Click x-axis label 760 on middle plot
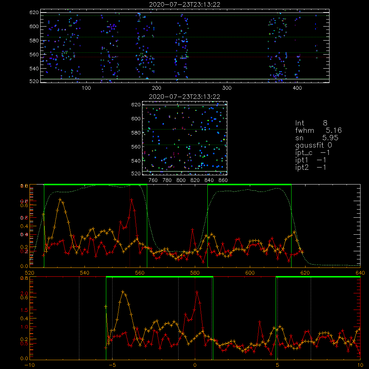The image size is (369, 369). [153, 180]
